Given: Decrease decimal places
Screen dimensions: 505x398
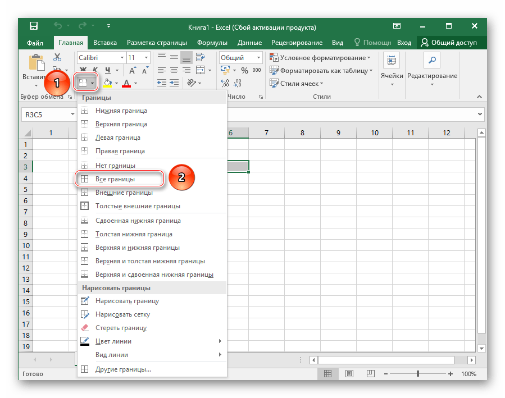Looking at the screenshot, I should click(238, 83).
